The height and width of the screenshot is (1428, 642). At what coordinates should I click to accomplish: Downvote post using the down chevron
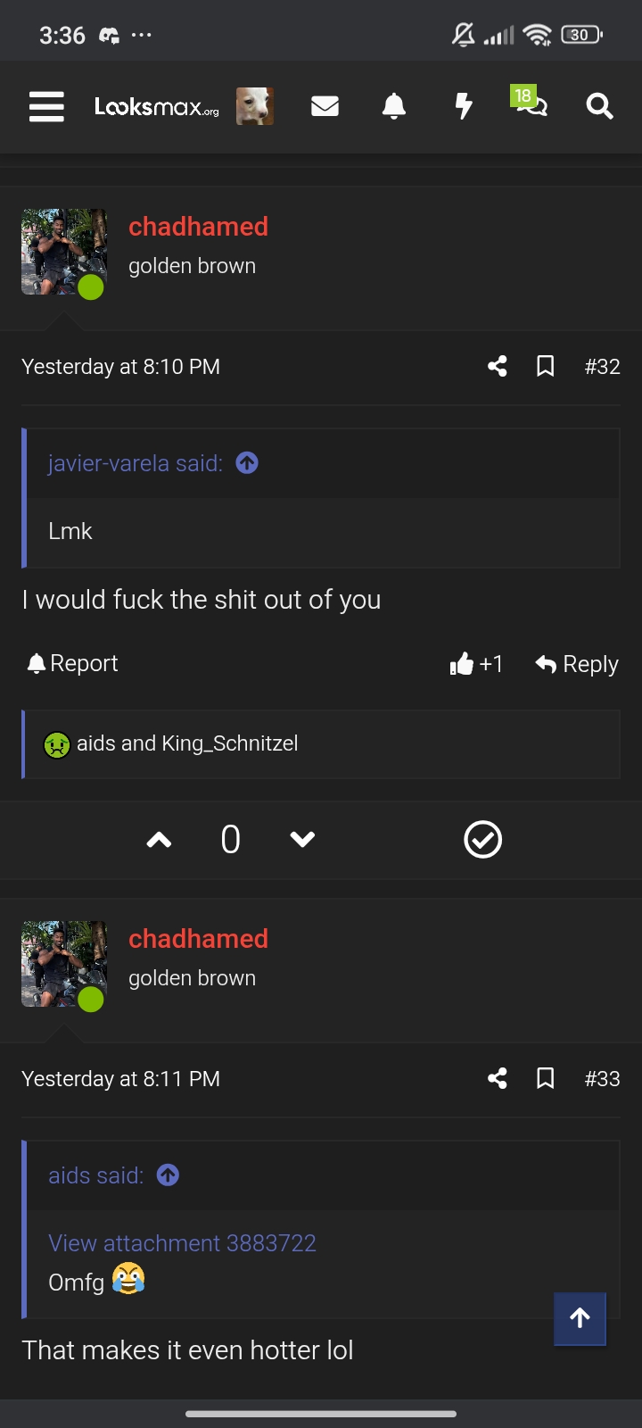[x=303, y=840]
